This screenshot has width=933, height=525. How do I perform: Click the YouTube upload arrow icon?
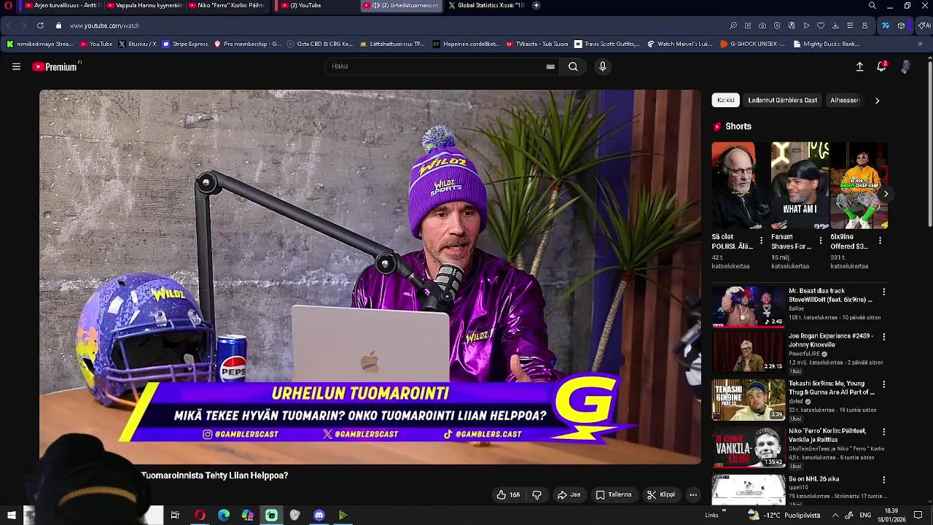click(x=859, y=66)
